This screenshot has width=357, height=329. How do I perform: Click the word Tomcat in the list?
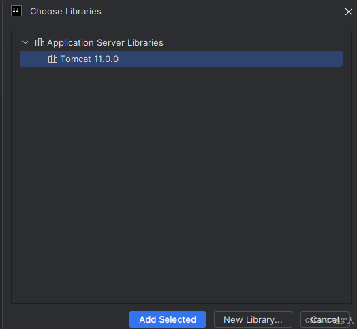click(76, 59)
